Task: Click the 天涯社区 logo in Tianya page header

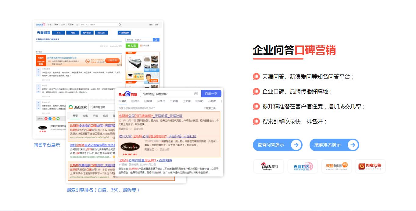Action: pos(40,24)
